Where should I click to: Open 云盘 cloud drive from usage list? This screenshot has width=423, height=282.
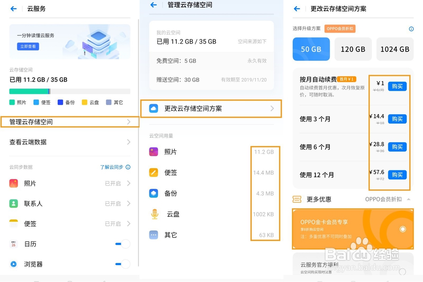[153, 214]
